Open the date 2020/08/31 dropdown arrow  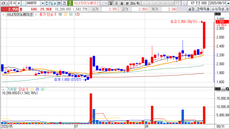228,3
